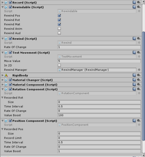
Task: Collapse the Recorded Rot array
Action: tap(2, 97)
